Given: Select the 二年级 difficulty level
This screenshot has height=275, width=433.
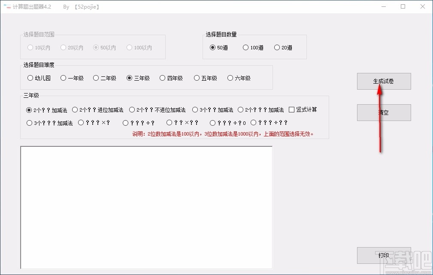Looking at the screenshot, I should pyautogui.click(x=96, y=78).
